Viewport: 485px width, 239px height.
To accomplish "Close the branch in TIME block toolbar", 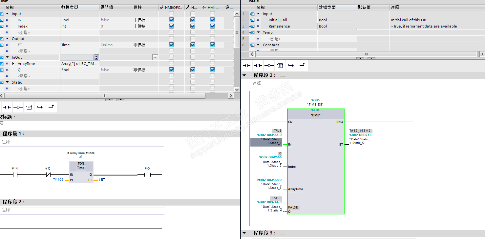I will coord(51,107).
